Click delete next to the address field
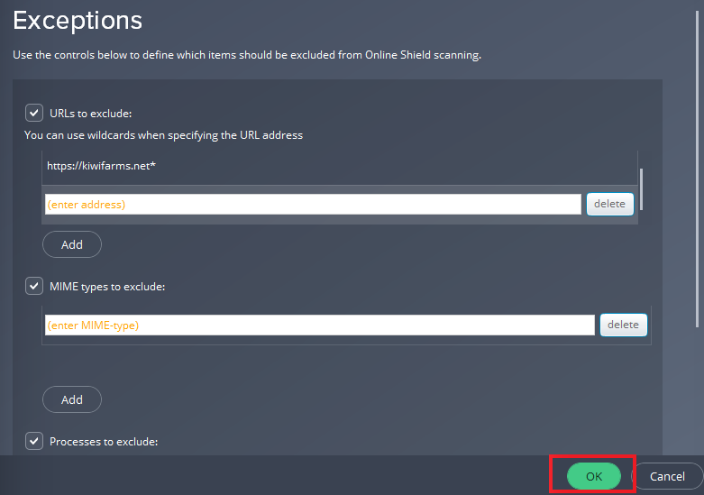The height and width of the screenshot is (495, 704). click(609, 204)
